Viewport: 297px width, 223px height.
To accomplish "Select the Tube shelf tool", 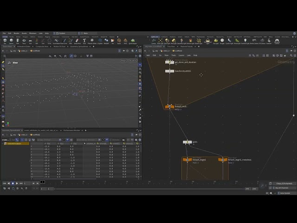I will coord(18,41).
